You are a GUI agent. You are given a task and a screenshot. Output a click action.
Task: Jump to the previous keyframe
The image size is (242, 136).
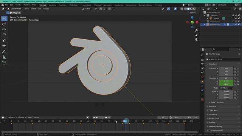point(97,117)
